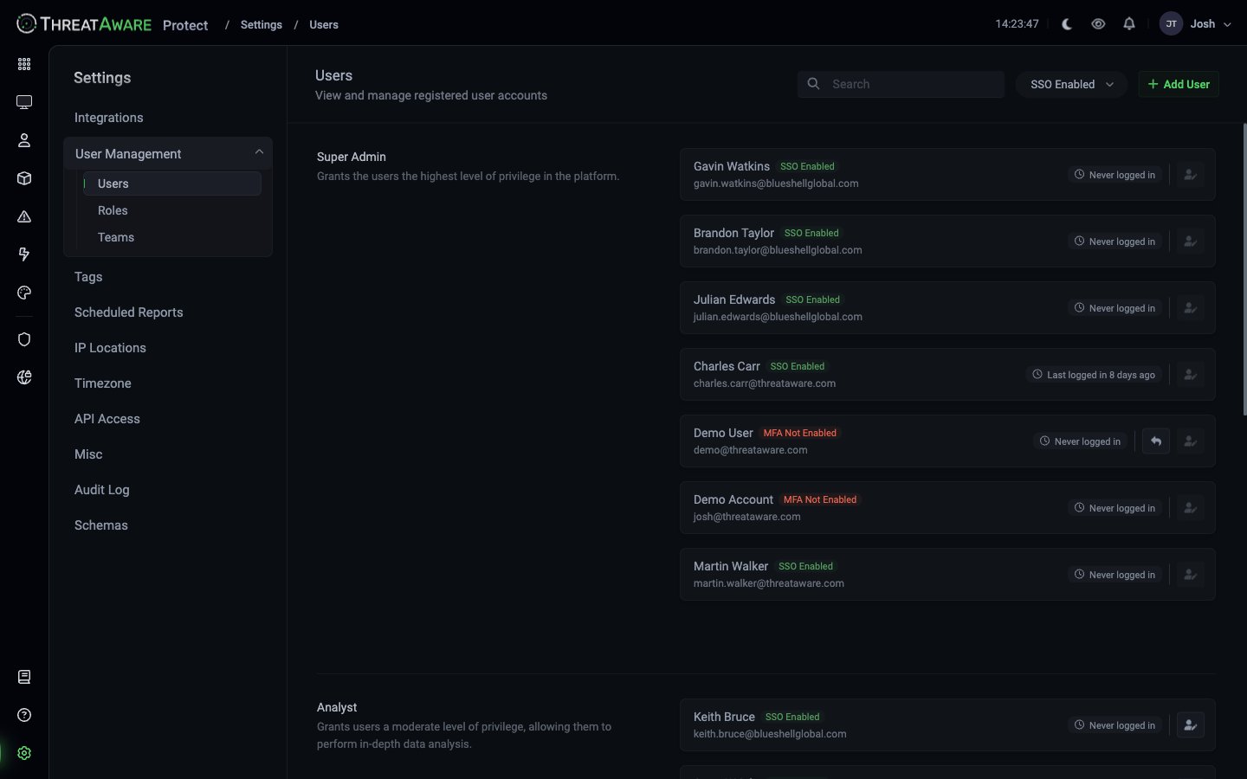Open the monitor devices icon in sidebar
Image resolution: width=1247 pixels, height=779 pixels.
pyautogui.click(x=24, y=102)
